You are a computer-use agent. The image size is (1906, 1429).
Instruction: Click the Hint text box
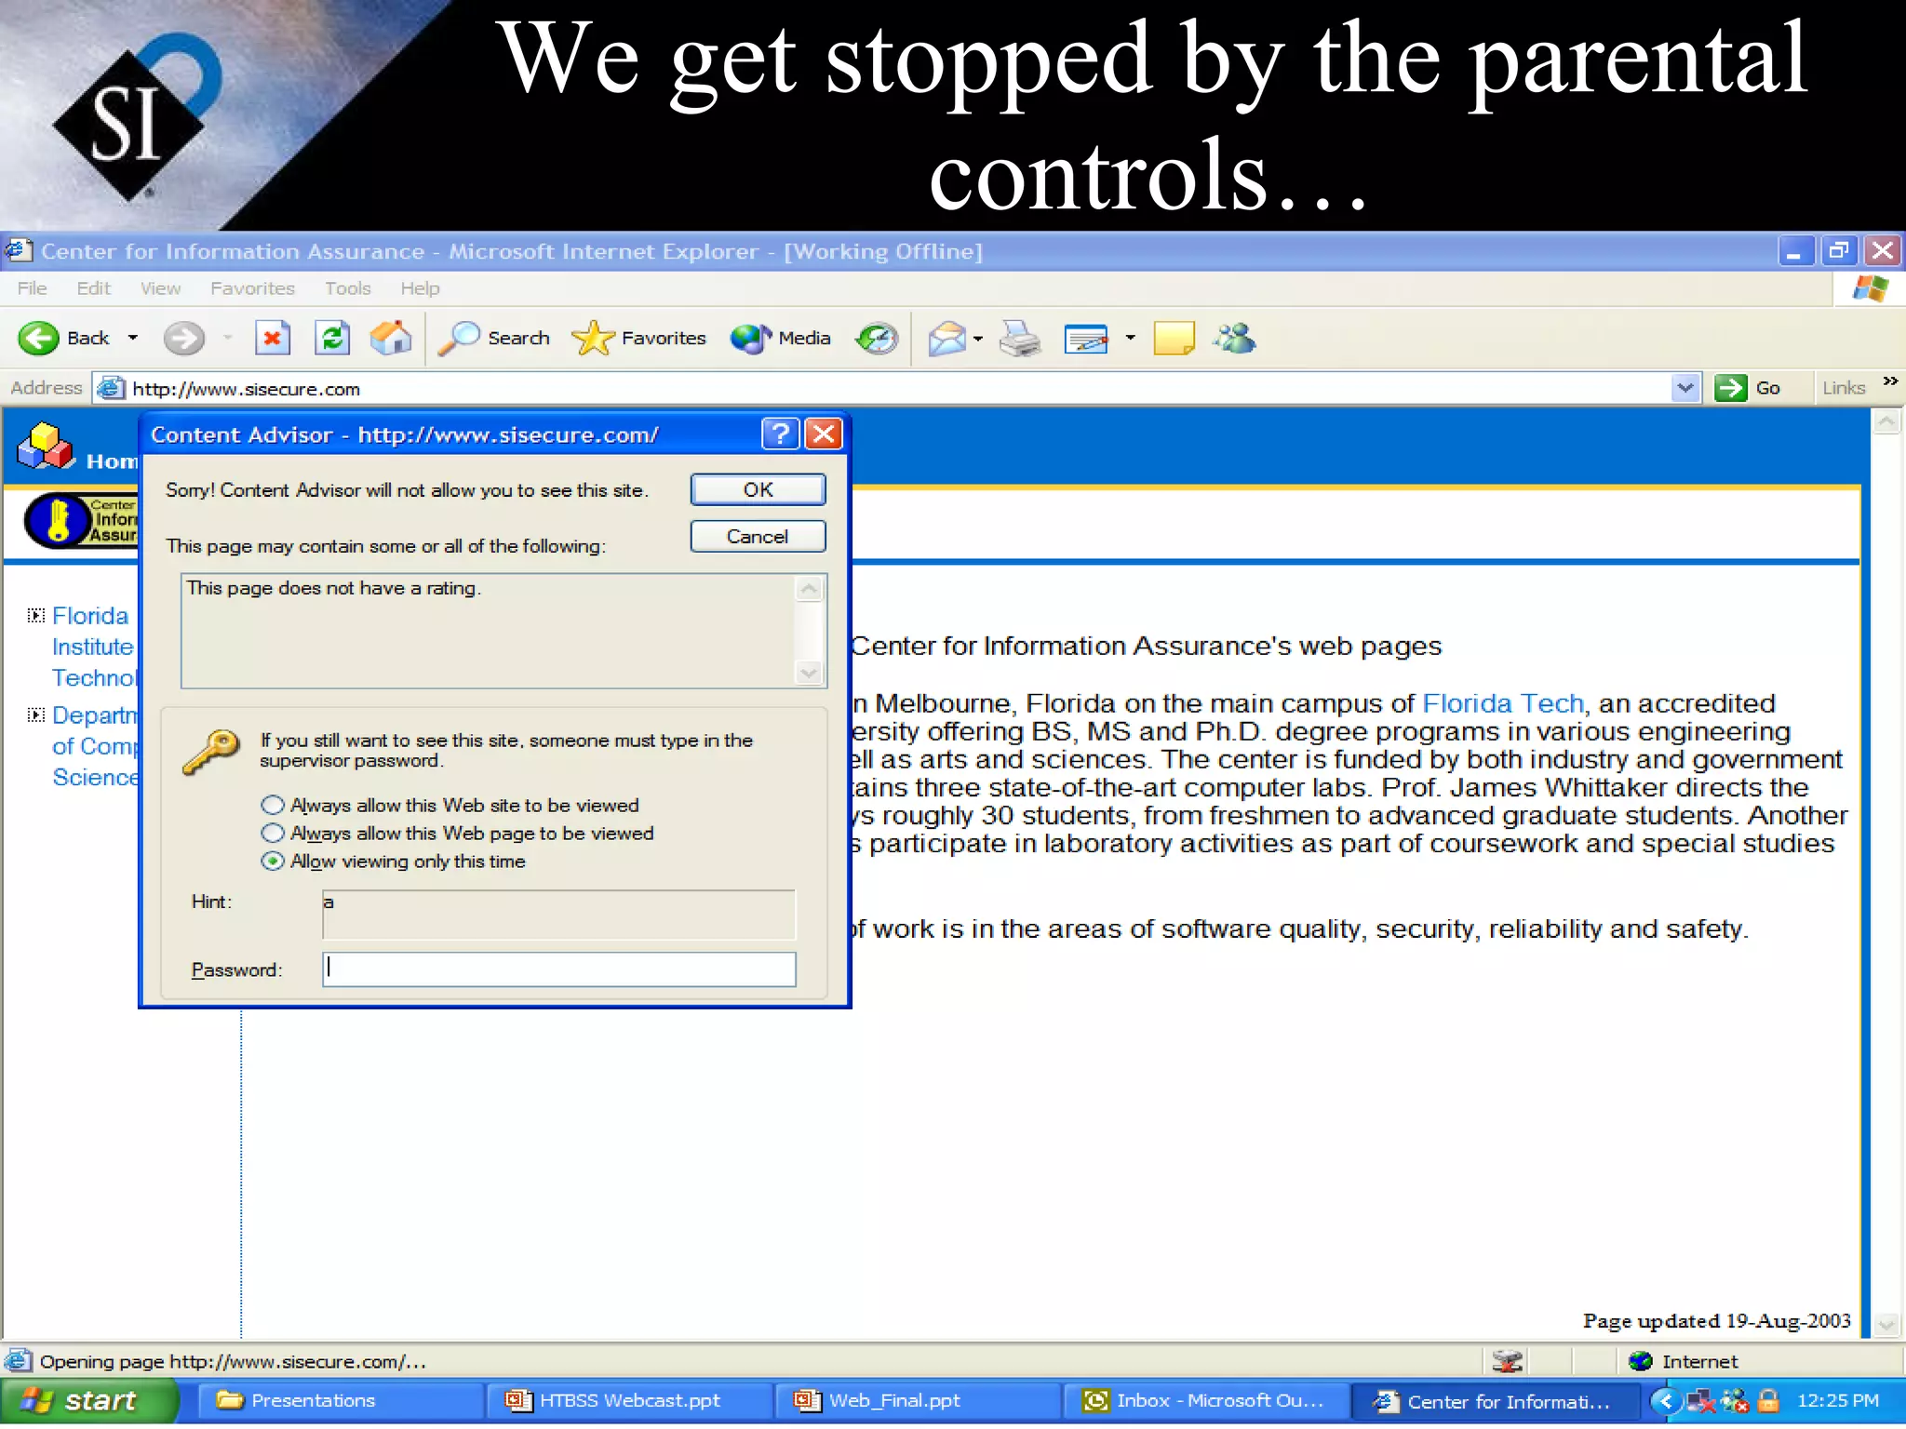coord(558,914)
